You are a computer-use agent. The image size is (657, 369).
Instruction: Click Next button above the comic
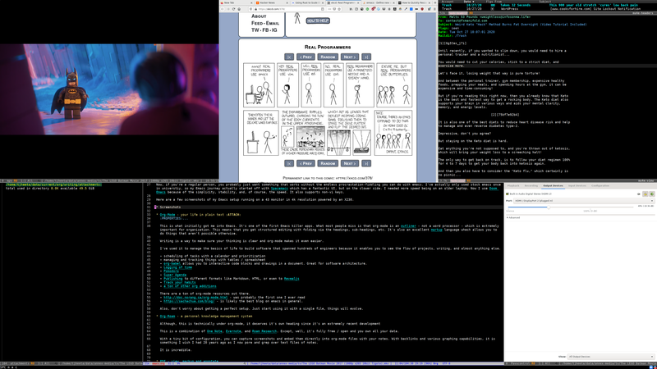[350, 57]
